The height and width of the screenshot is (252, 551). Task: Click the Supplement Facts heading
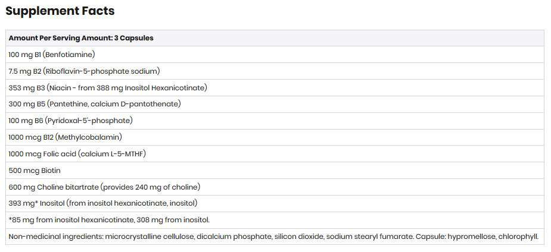pyautogui.click(x=60, y=11)
